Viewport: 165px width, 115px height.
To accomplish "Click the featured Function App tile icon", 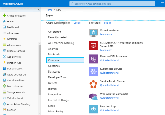I will [x=93, y=109].
